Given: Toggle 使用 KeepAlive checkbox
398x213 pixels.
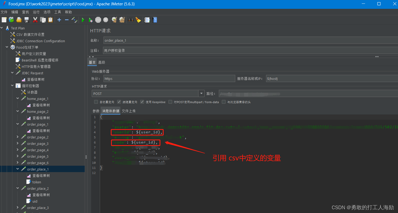Looking at the screenshot, I should pos(142,102).
